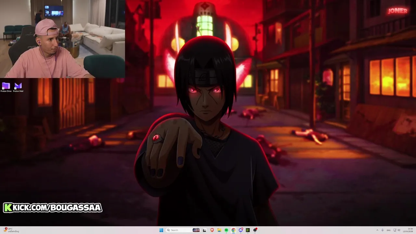Open Task View on the taskbar

coord(204,230)
